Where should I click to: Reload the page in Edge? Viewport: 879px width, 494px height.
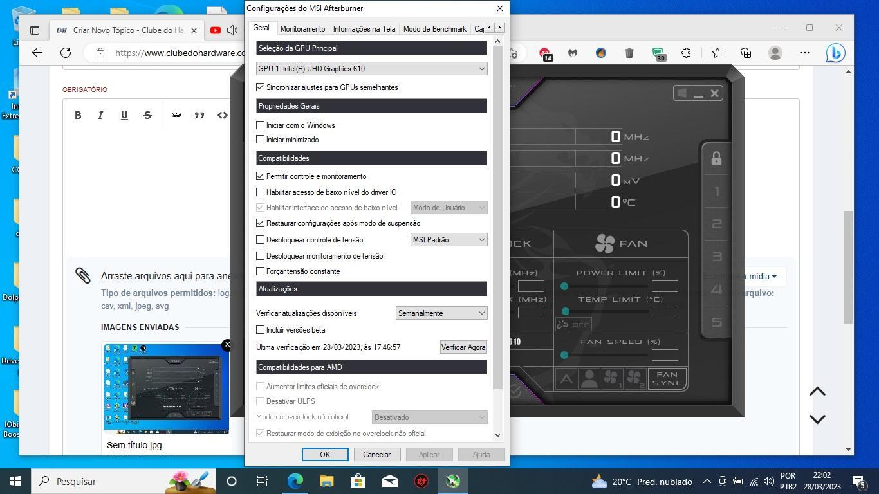pyautogui.click(x=66, y=53)
